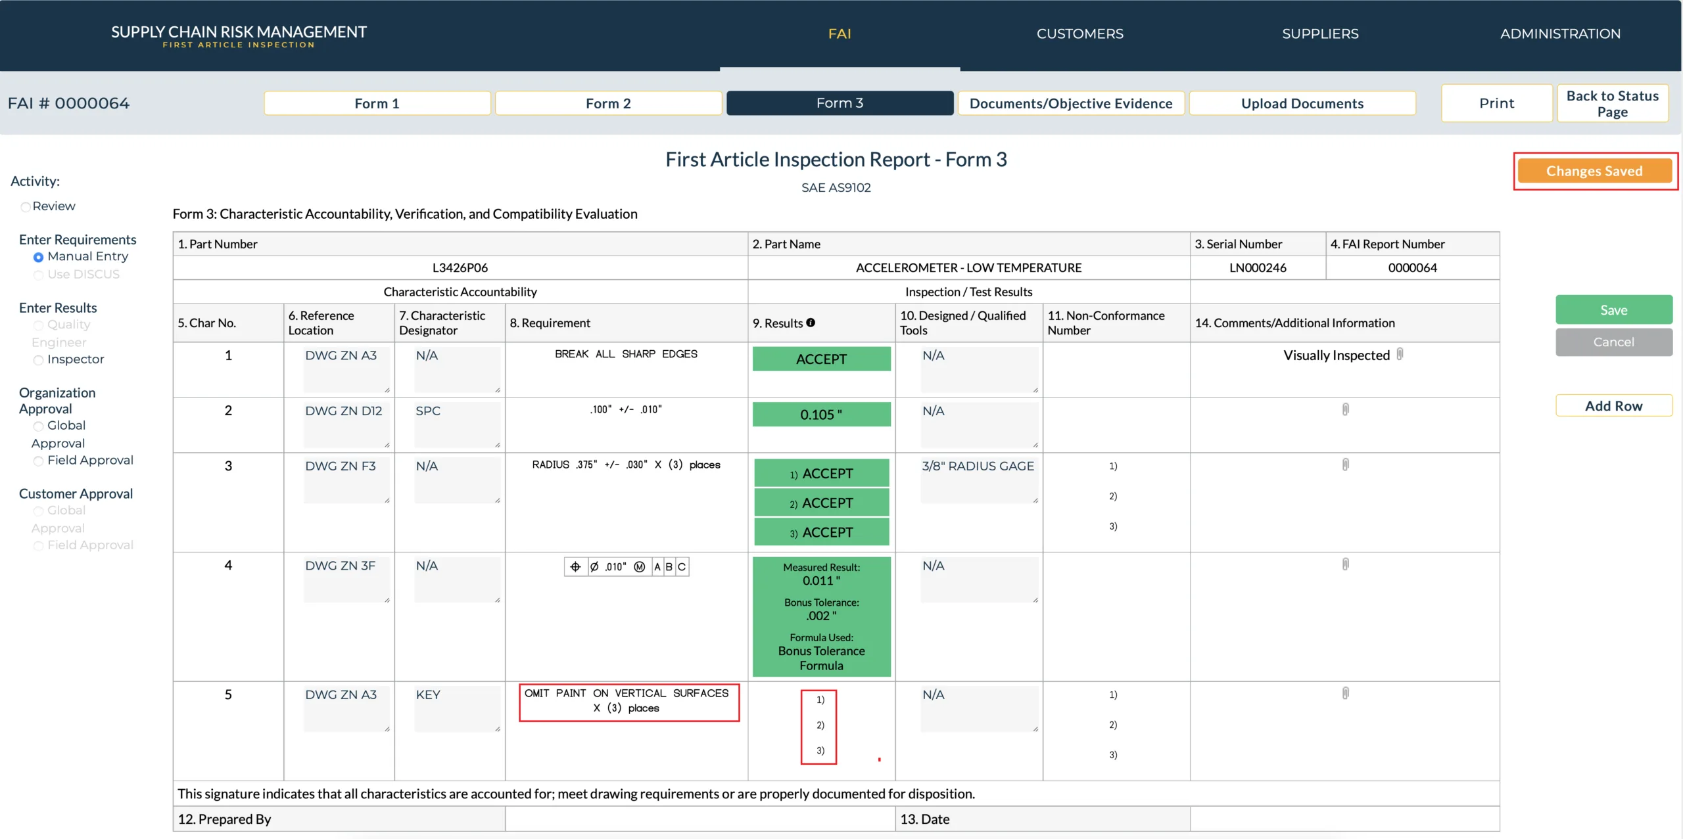Select the Manual Entry radio button

click(38, 257)
